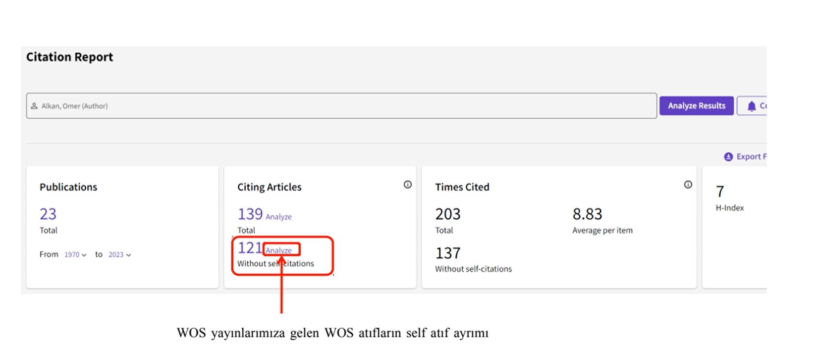Click the 8.83 average per item value
The width and height of the screenshot is (819, 345).
(x=587, y=214)
